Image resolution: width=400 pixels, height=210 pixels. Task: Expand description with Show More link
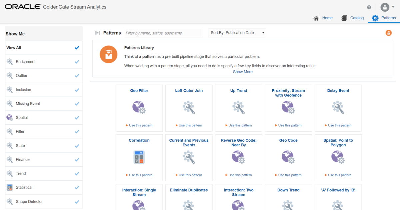(243, 72)
